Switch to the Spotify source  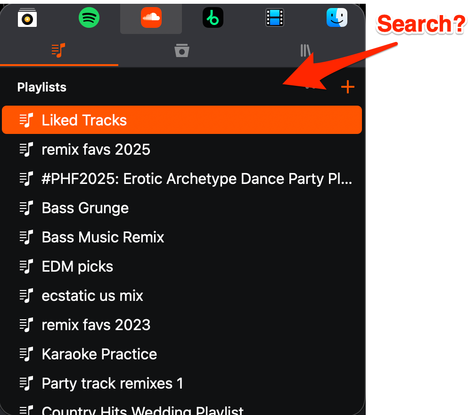(89, 18)
